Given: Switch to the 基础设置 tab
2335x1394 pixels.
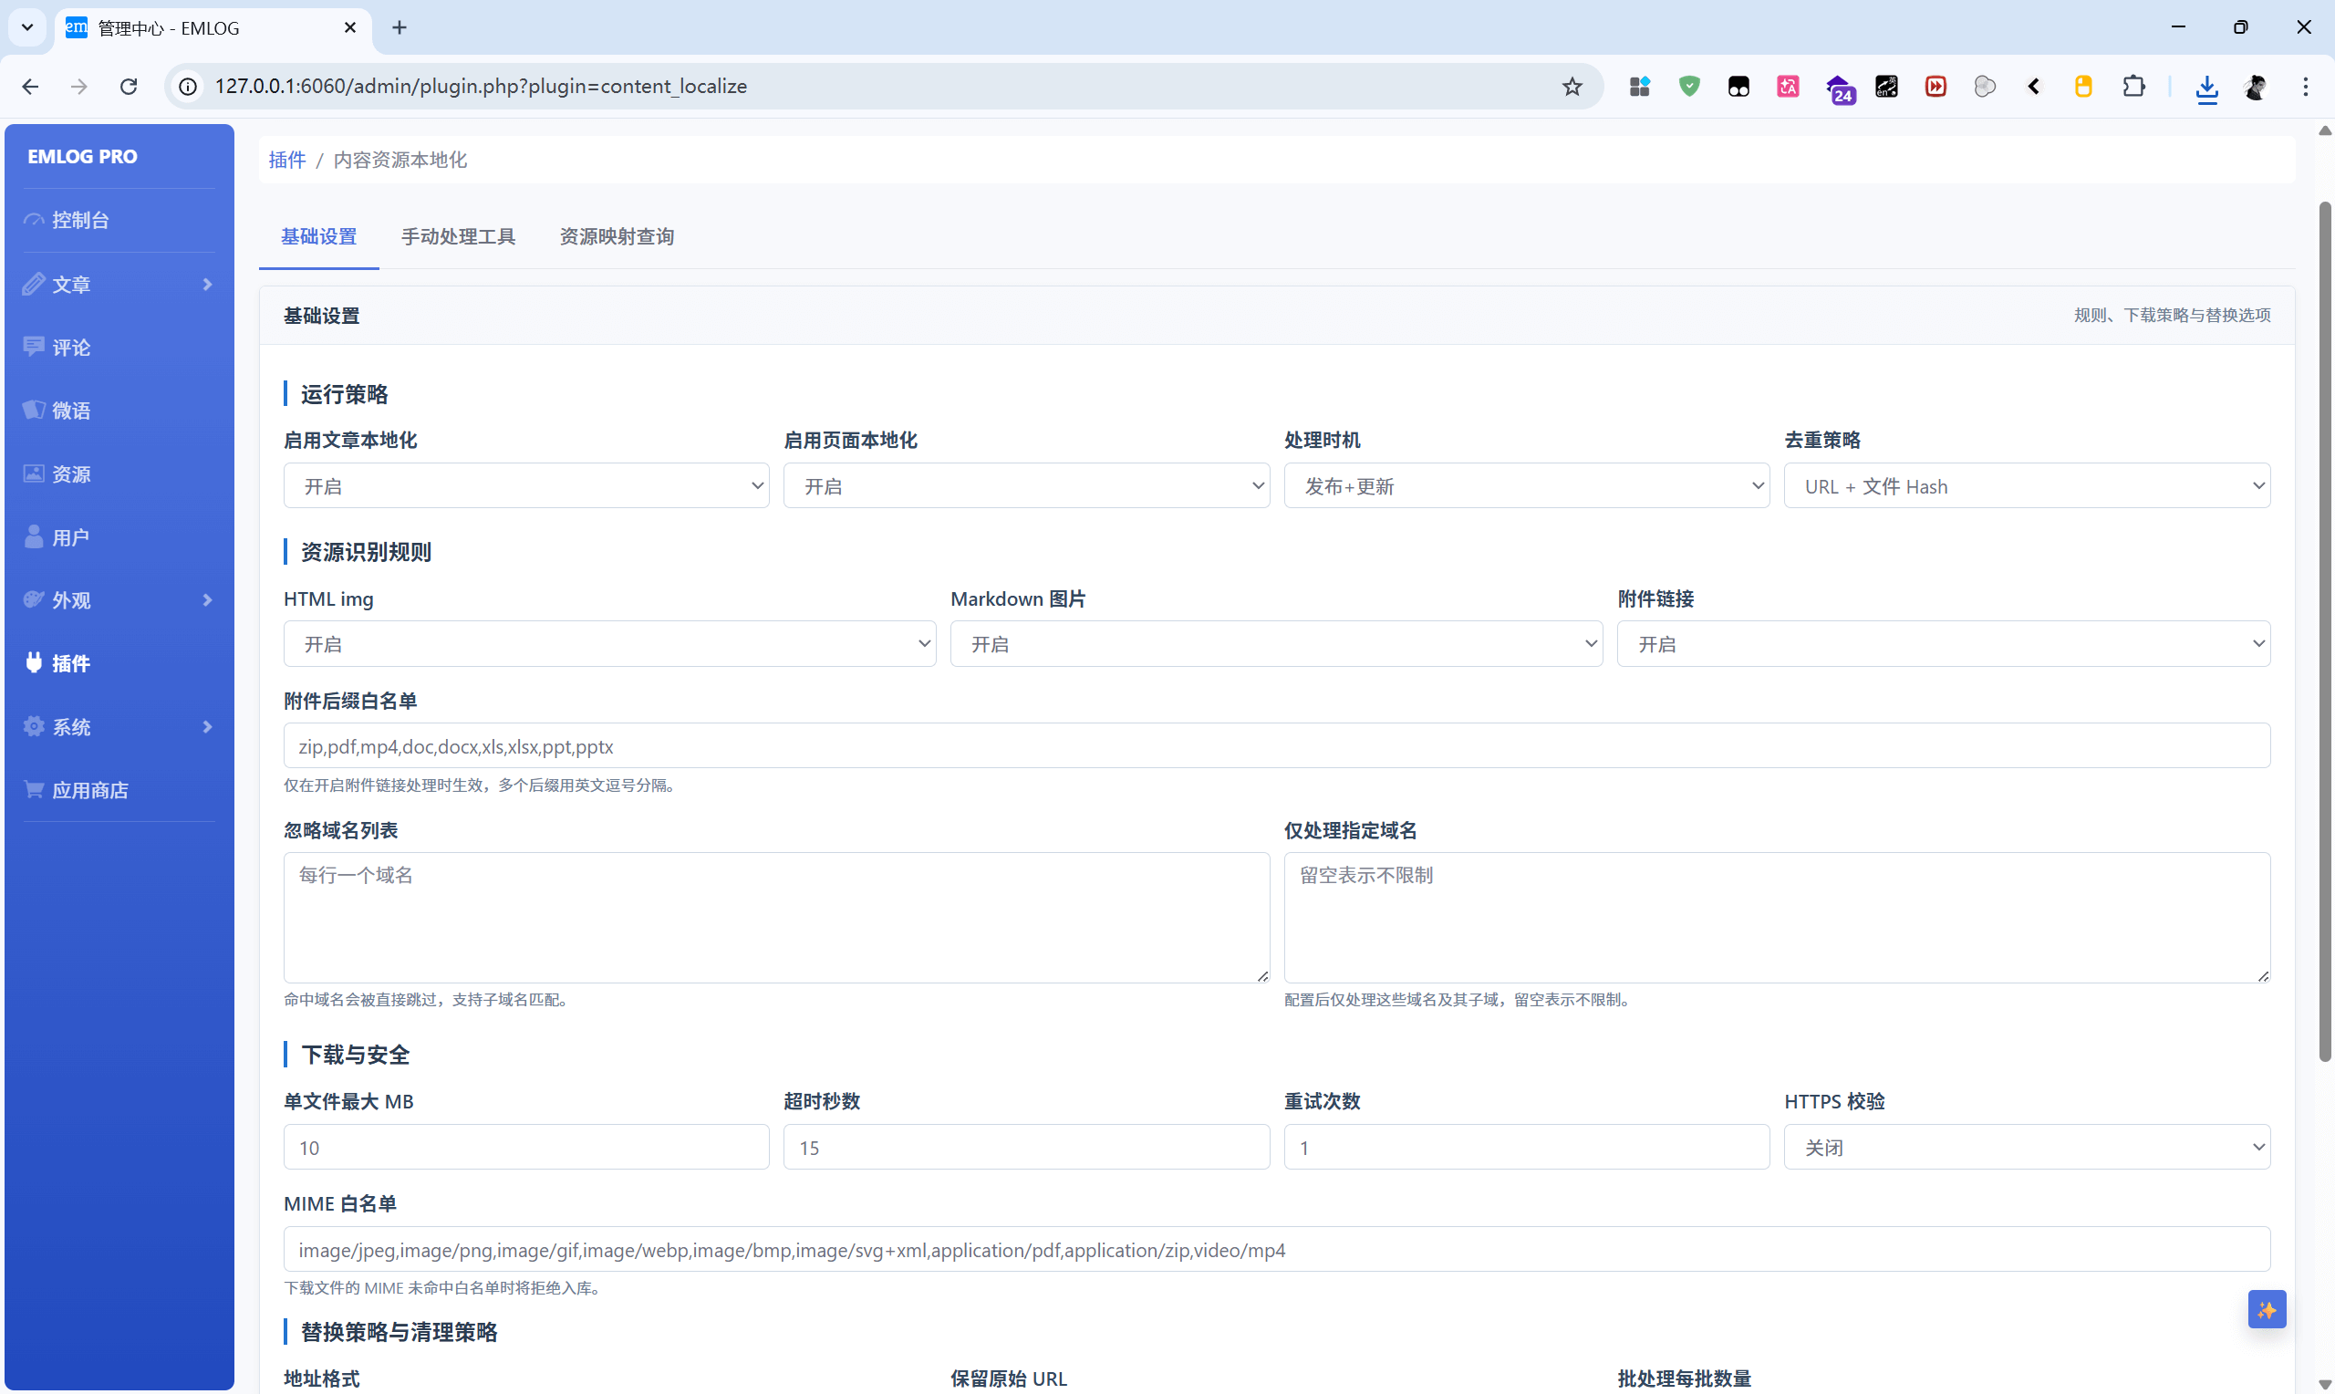Looking at the screenshot, I should tap(319, 236).
